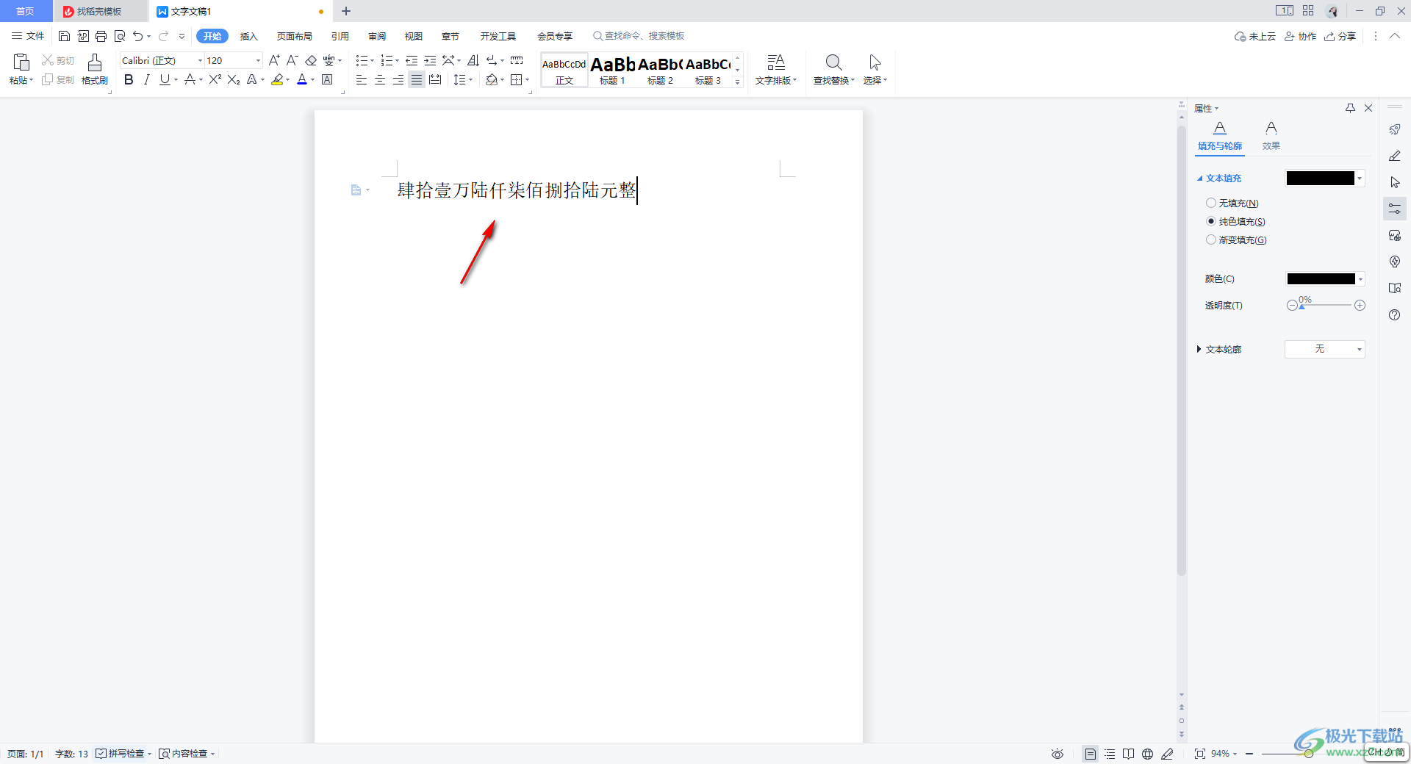Click the pin icon in properties panel
1411x764 pixels.
click(x=1350, y=108)
